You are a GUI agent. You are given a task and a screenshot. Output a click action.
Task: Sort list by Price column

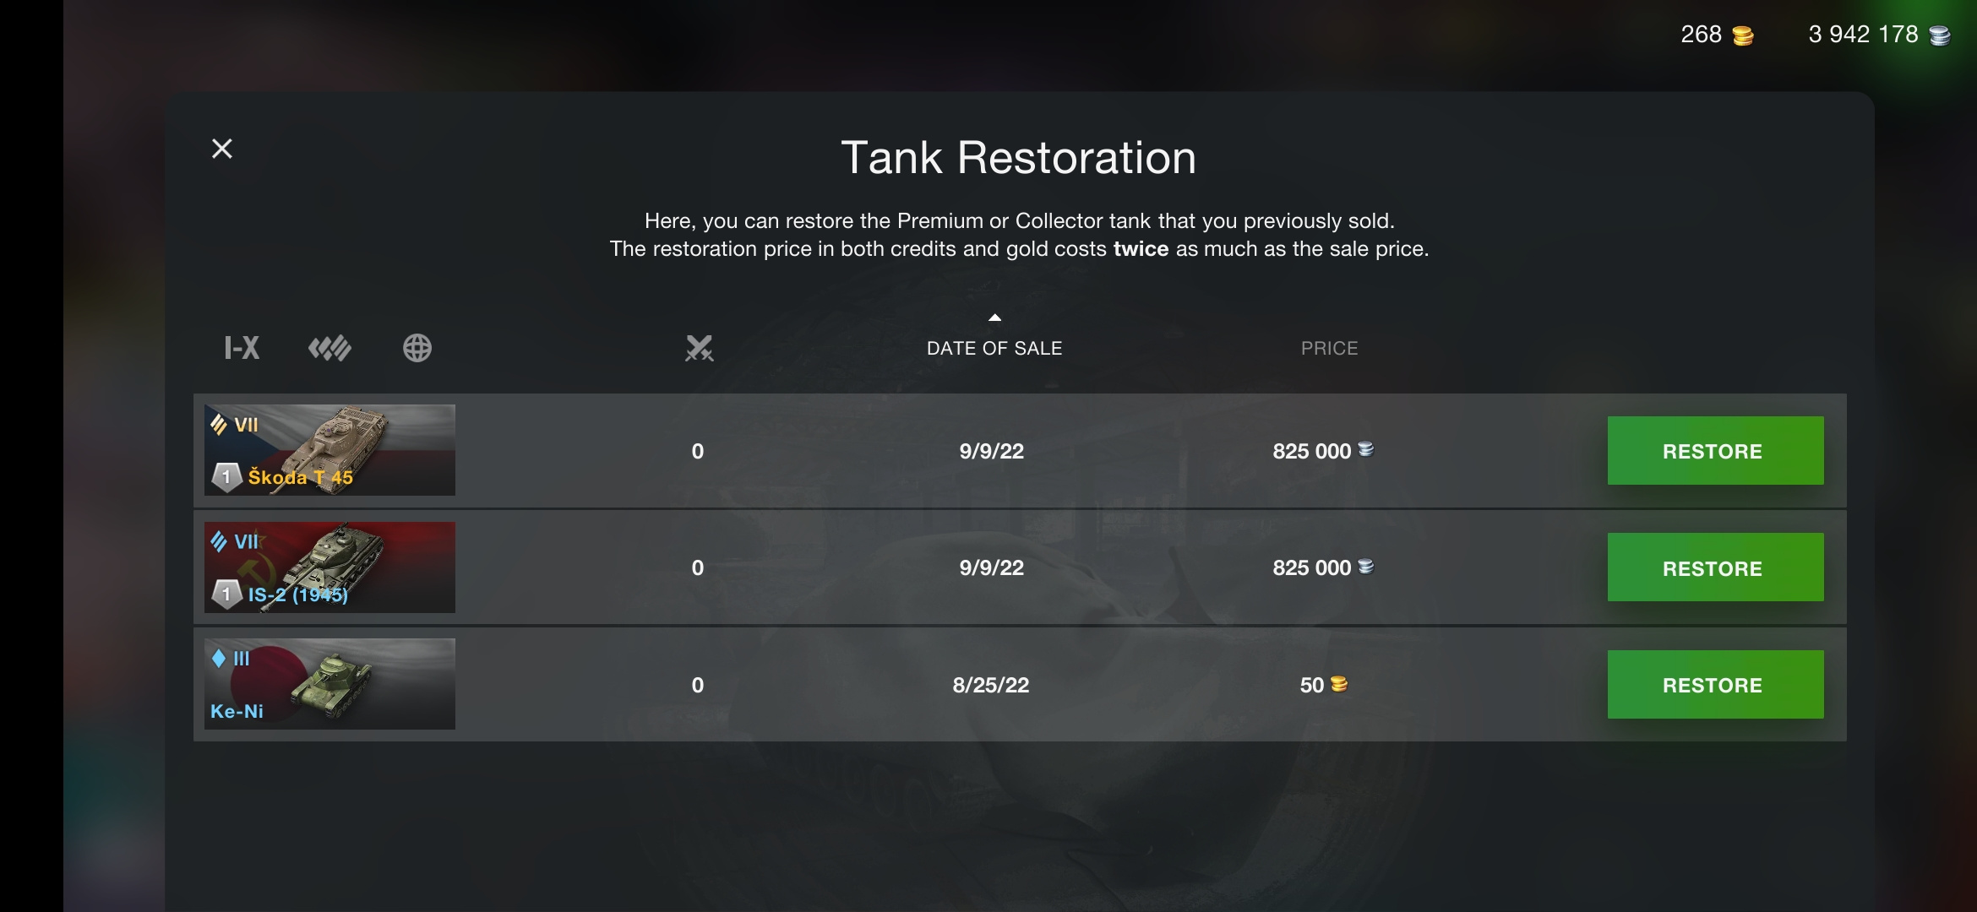[x=1329, y=348]
